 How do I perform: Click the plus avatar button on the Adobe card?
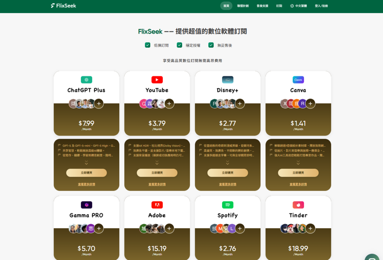tap(169, 228)
